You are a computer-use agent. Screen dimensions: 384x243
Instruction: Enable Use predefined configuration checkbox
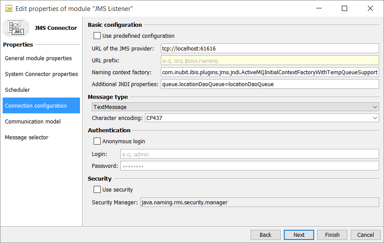click(97, 36)
